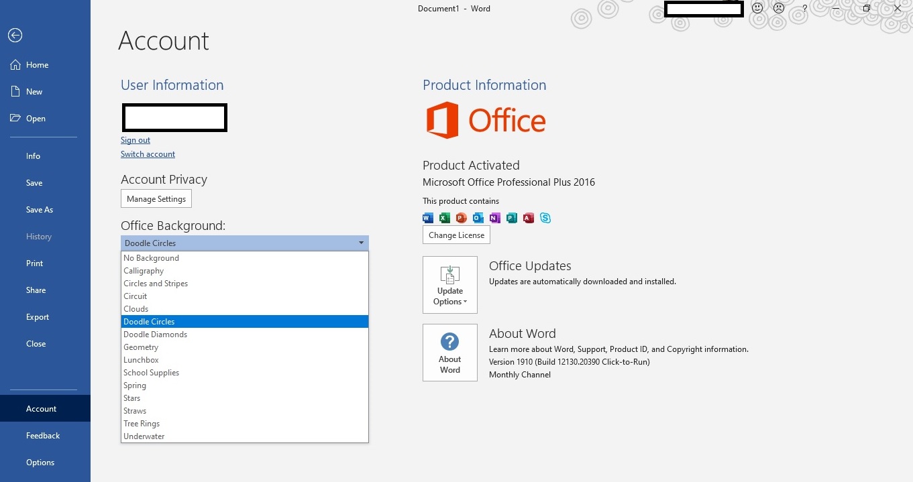
Task: Click the Skype for Business icon
Action: pyautogui.click(x=545, y=218)
